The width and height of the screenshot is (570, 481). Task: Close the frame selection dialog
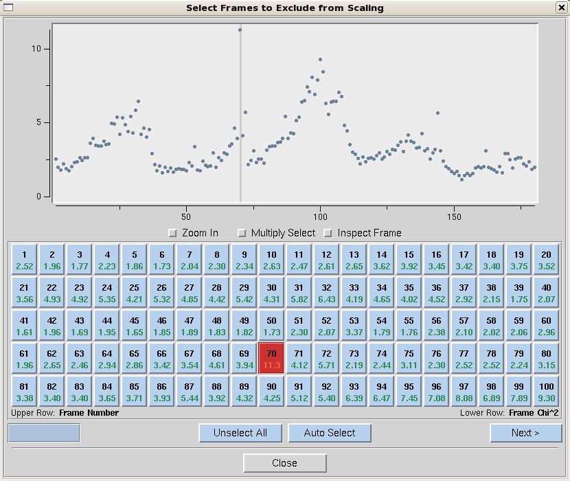[x=284, y=463]
